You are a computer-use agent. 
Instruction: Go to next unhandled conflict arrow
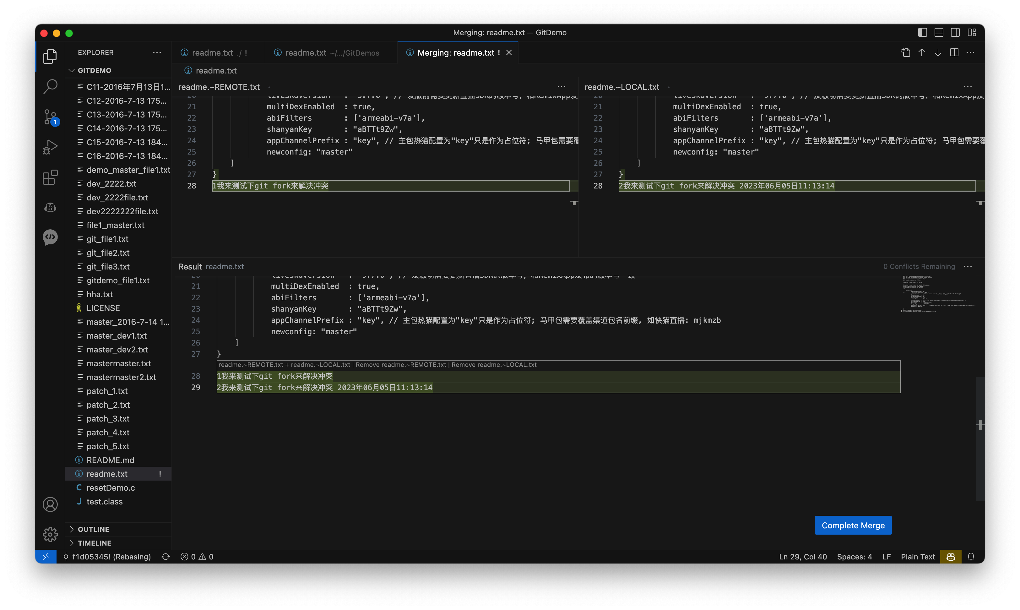pos(938,53)
